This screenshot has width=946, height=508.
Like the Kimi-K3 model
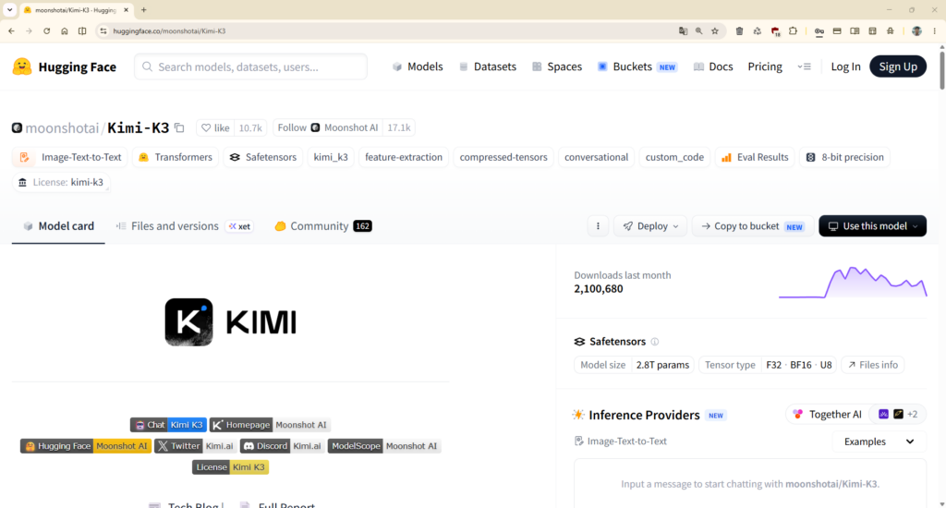215,127
